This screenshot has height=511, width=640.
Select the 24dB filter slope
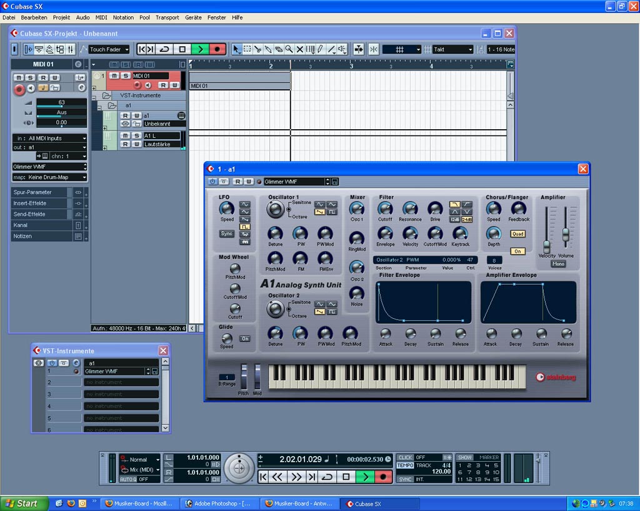[466, 219]
